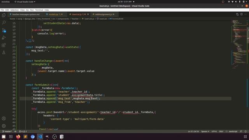Synchronize changes icon beside master branch
The image size is (249, 140).
tap(15, 131)
